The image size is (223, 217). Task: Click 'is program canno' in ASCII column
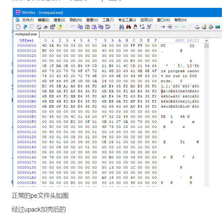[x=180, y=71]
